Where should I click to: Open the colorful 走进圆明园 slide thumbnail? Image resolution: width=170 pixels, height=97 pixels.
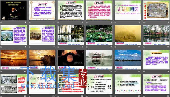coord(128,10)
